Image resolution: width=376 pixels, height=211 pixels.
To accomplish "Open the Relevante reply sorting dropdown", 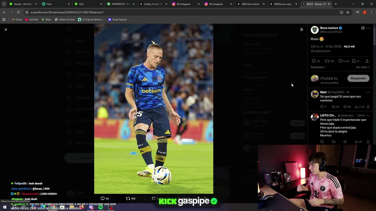I will tap(318, 67).
